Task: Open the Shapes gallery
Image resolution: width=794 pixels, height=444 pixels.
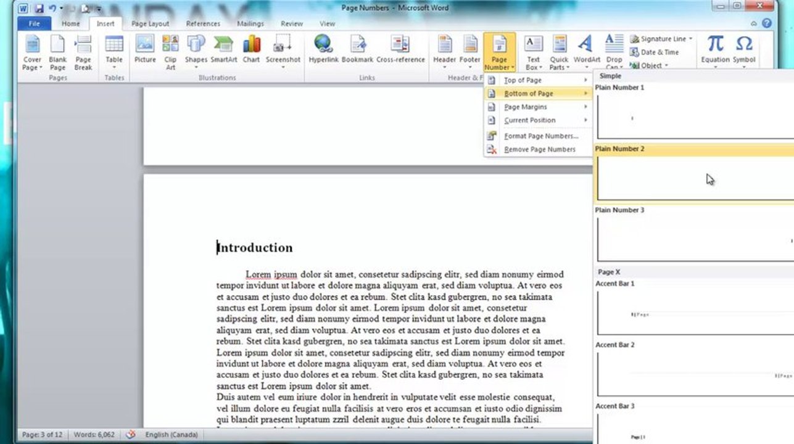Action: 196,49
